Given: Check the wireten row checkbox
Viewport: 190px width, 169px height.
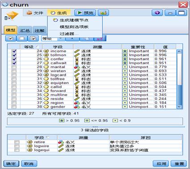Looking at the screenshot, I should pyautogui.click(x=14, y=71).
